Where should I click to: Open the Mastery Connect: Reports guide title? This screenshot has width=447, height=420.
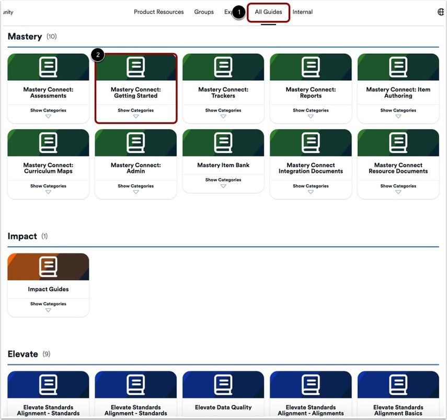click(311, 93)
